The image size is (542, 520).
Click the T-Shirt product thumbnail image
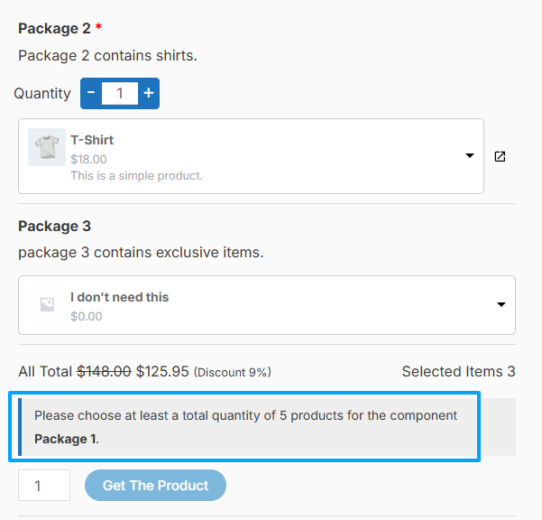click(x=47, y=147)
